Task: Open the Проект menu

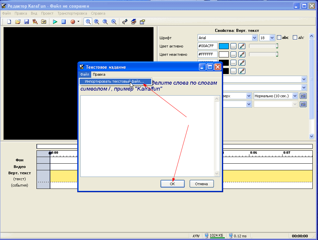Action: 47,13
